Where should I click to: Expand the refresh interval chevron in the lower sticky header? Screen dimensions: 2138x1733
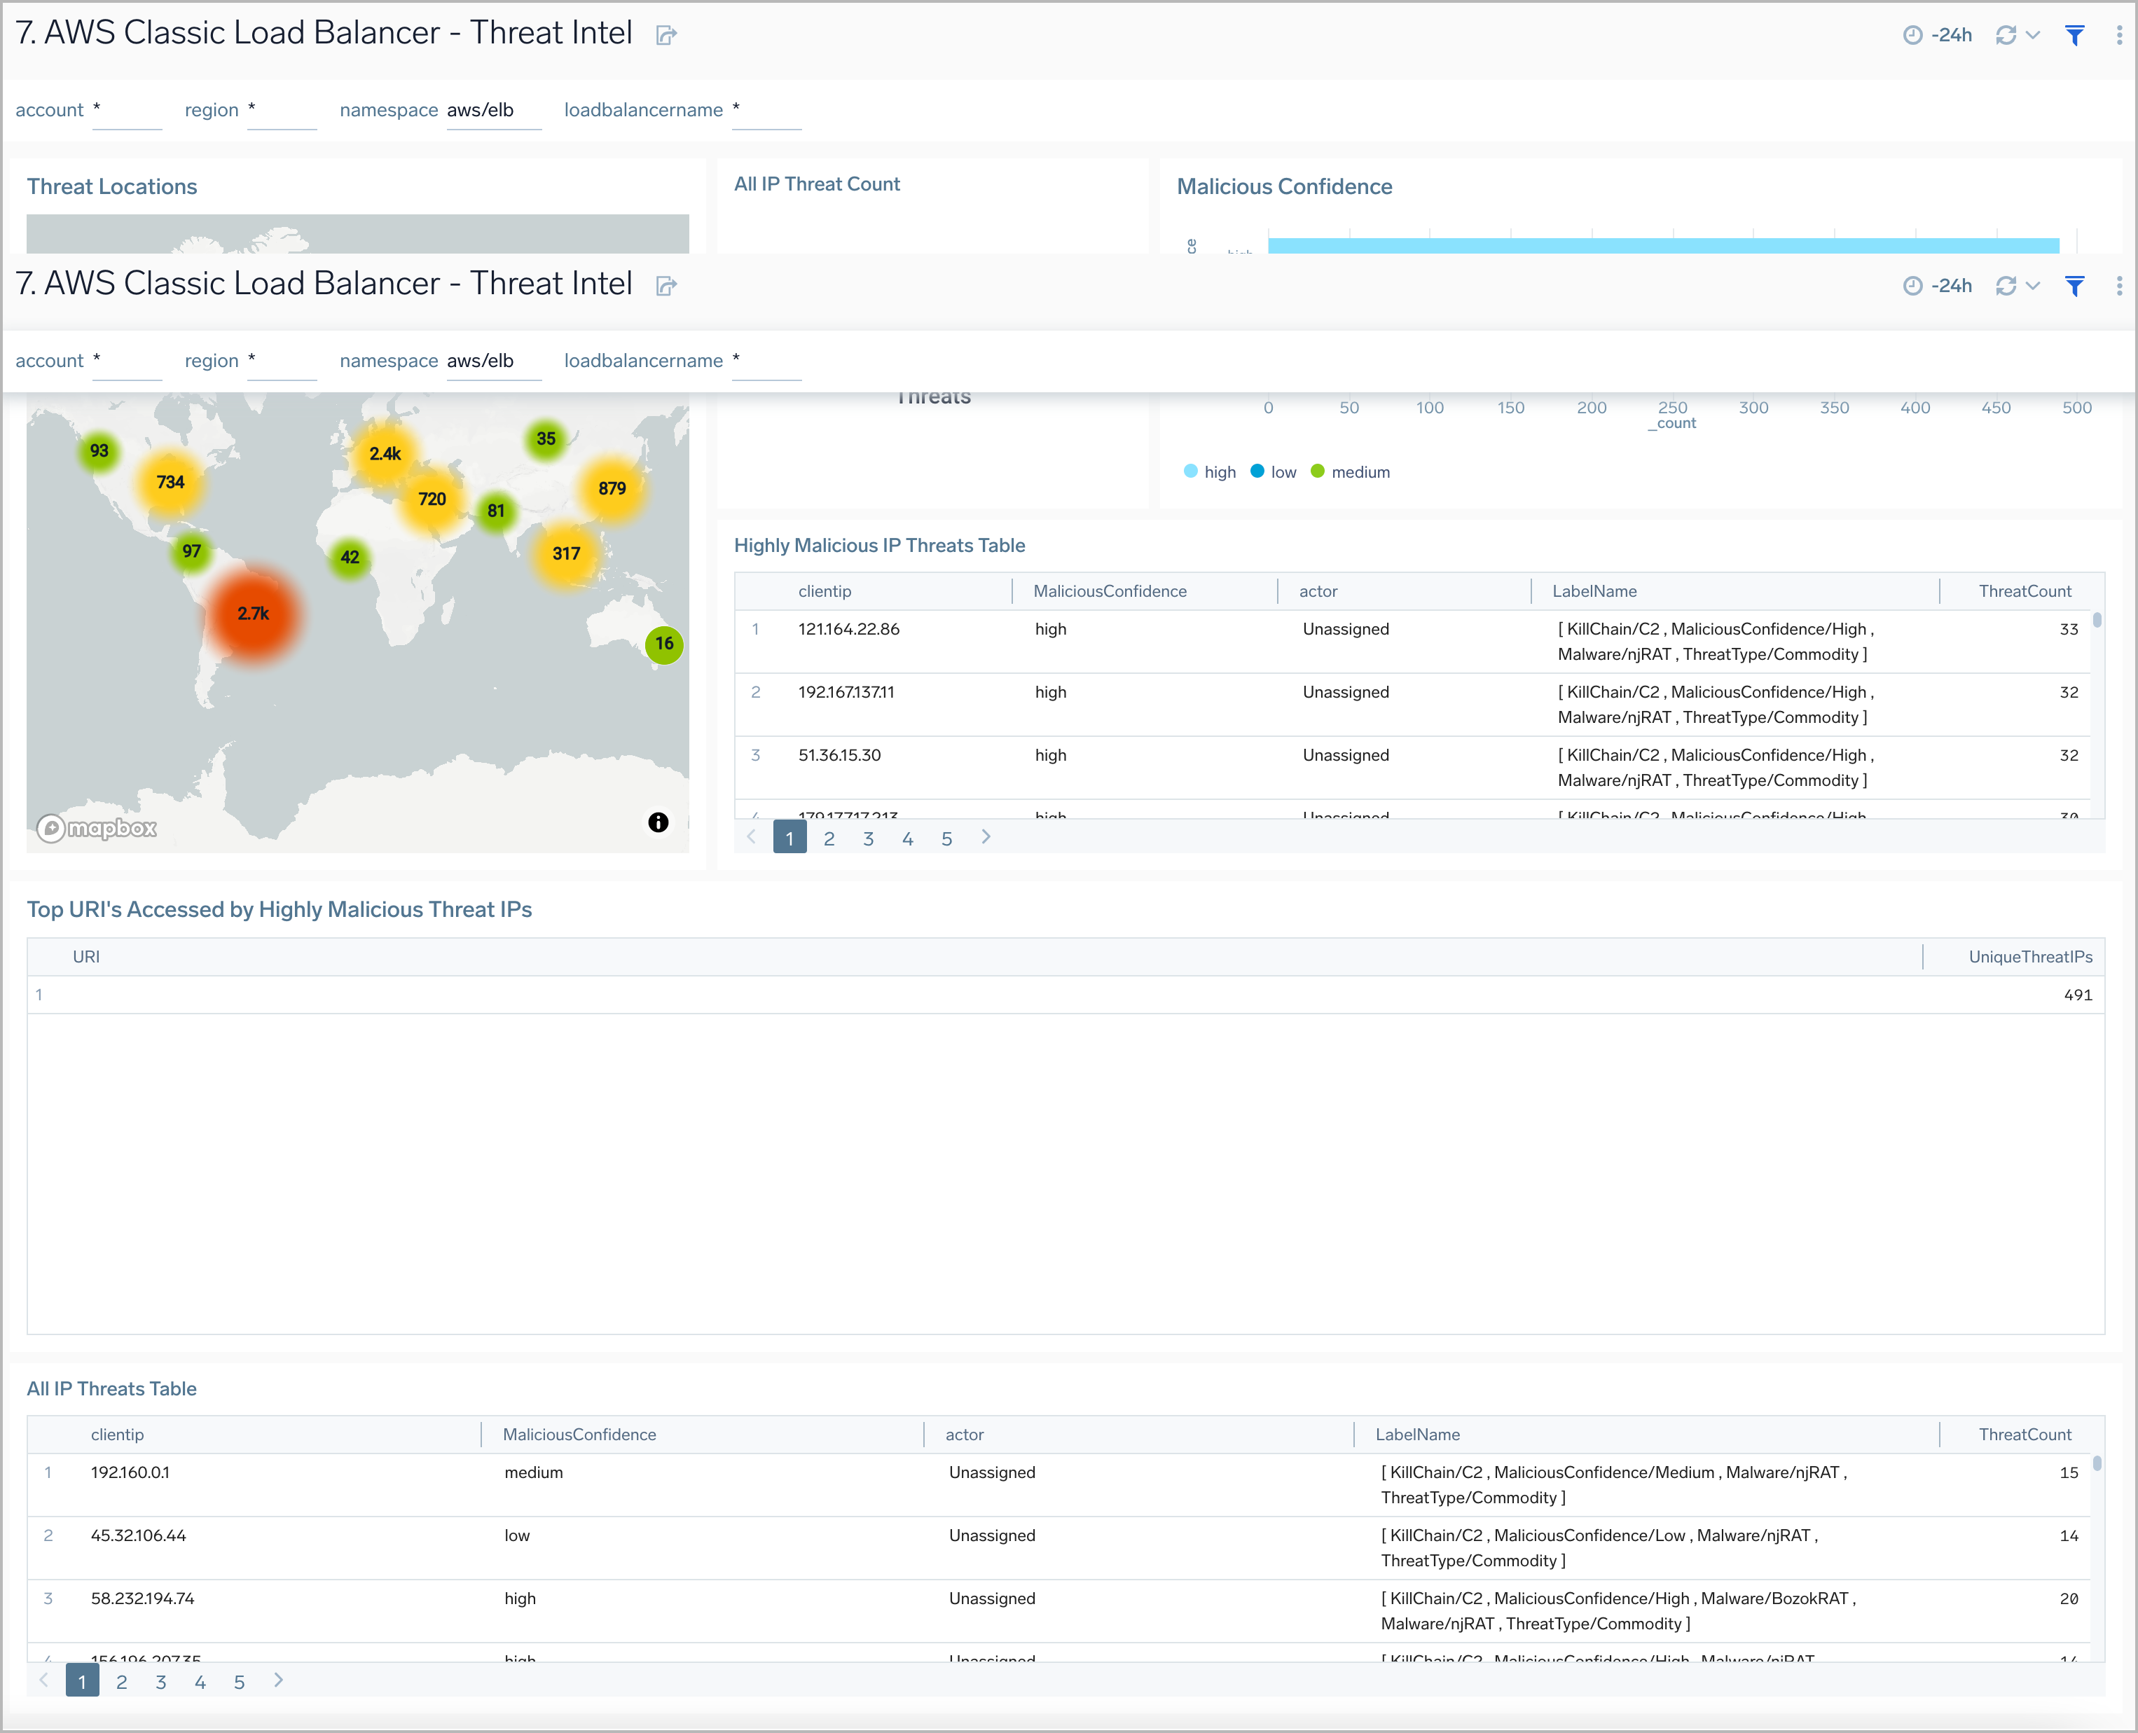click(2032, 286)
